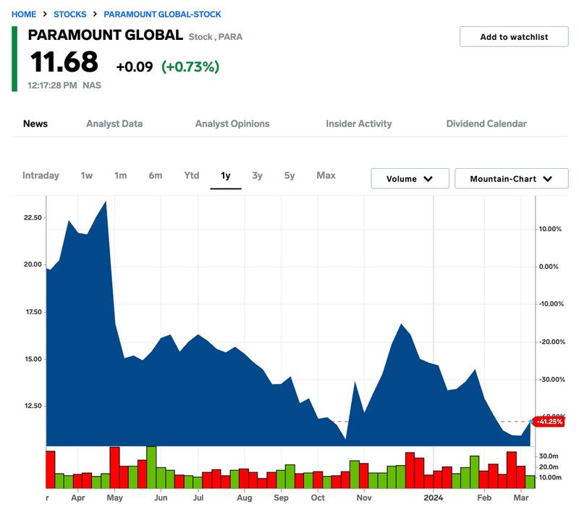The image size is (579, 515).
Task: Switch chart to 6m range
Action: [156, 175]
